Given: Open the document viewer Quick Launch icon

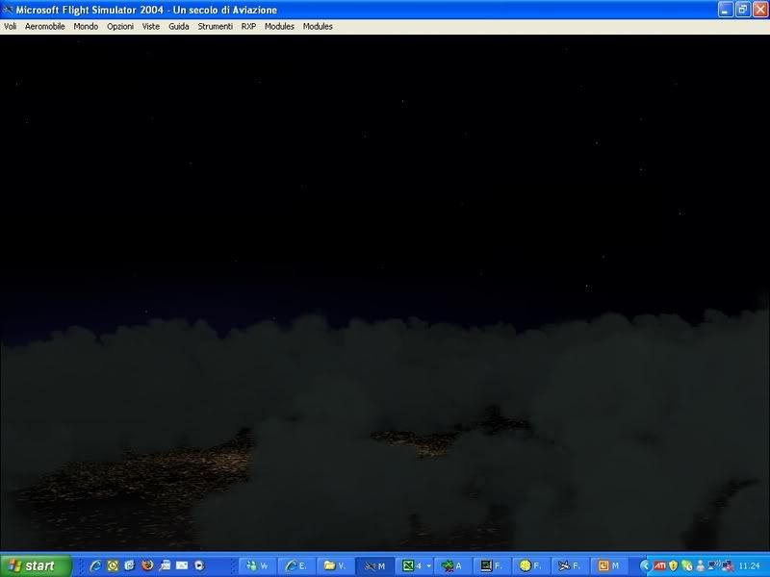Looking at the screenshot, I should click(165, 565).
